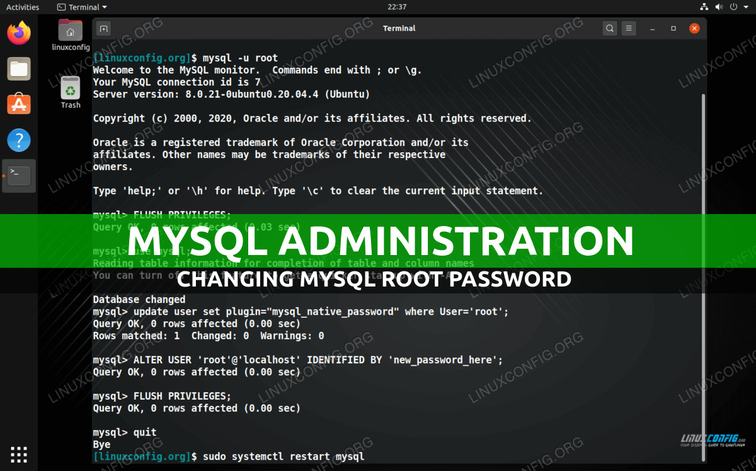This screenshot has width=756, height=471.
Task: Select the Terminal icon in dock
Action: tap(19, 176)
